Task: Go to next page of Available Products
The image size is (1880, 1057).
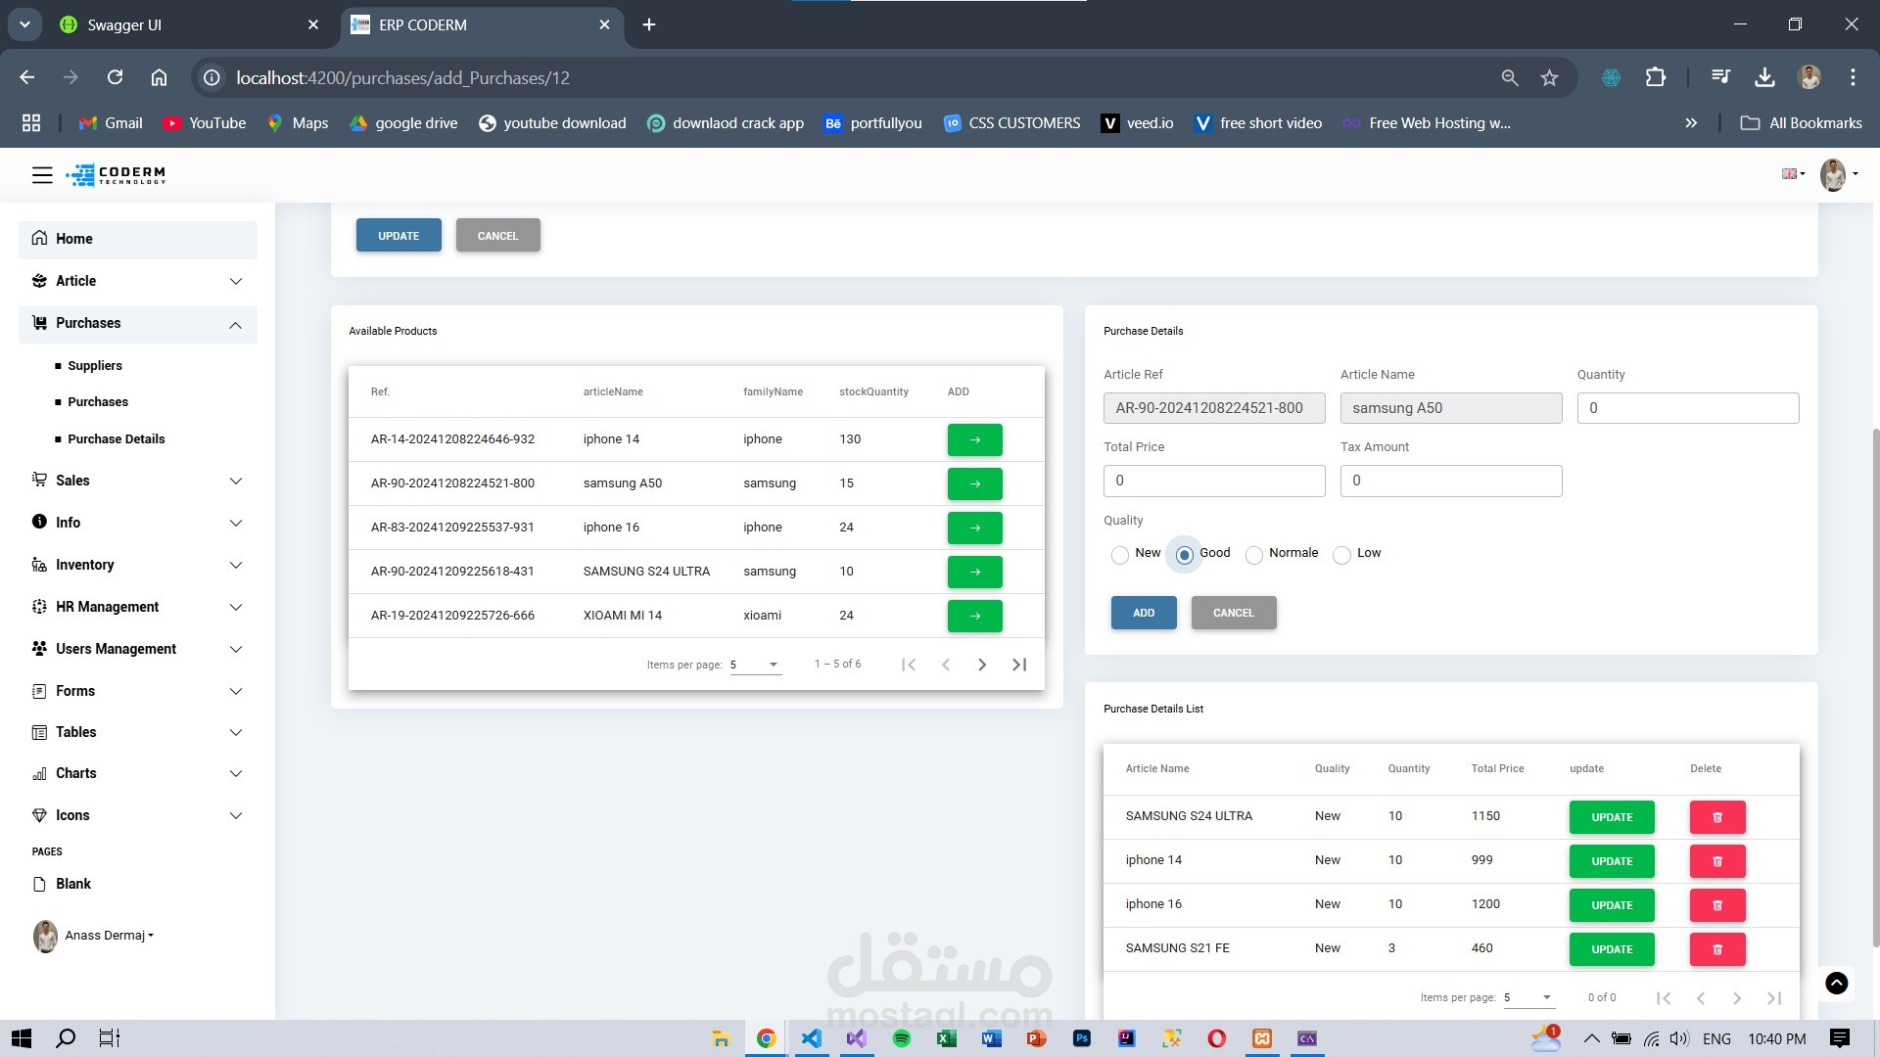Action: (982, 665)
